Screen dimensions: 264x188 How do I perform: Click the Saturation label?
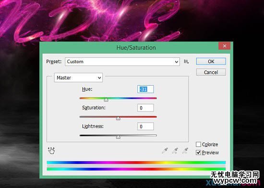pyautogui.click(x=94, y=108)
